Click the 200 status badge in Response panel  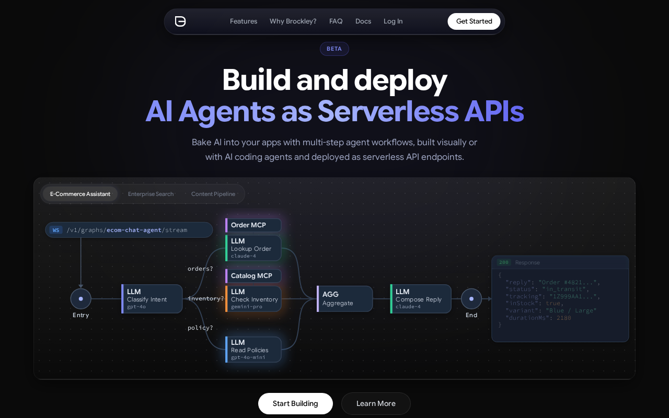(x=504, y=262)
